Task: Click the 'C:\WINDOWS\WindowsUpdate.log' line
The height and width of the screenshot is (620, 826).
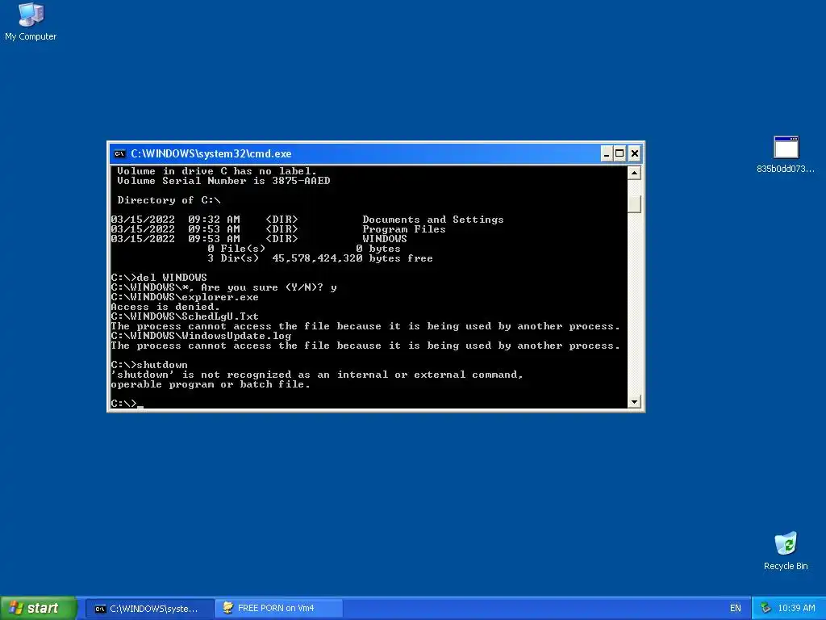Action: coord(201,336)
